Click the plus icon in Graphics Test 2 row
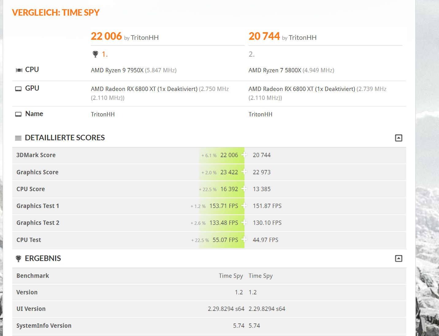The image size is (439, 336). (244, 222)
